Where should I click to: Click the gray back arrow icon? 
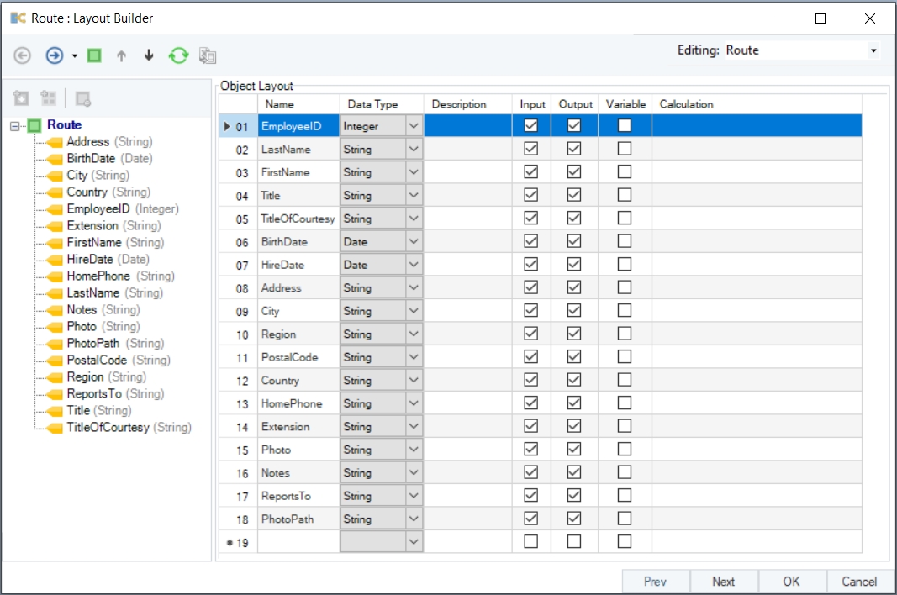[x=23, y=55]
